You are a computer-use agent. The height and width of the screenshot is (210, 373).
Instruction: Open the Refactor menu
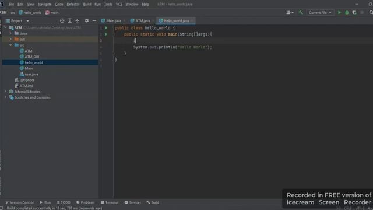click(x=73, y=4)
